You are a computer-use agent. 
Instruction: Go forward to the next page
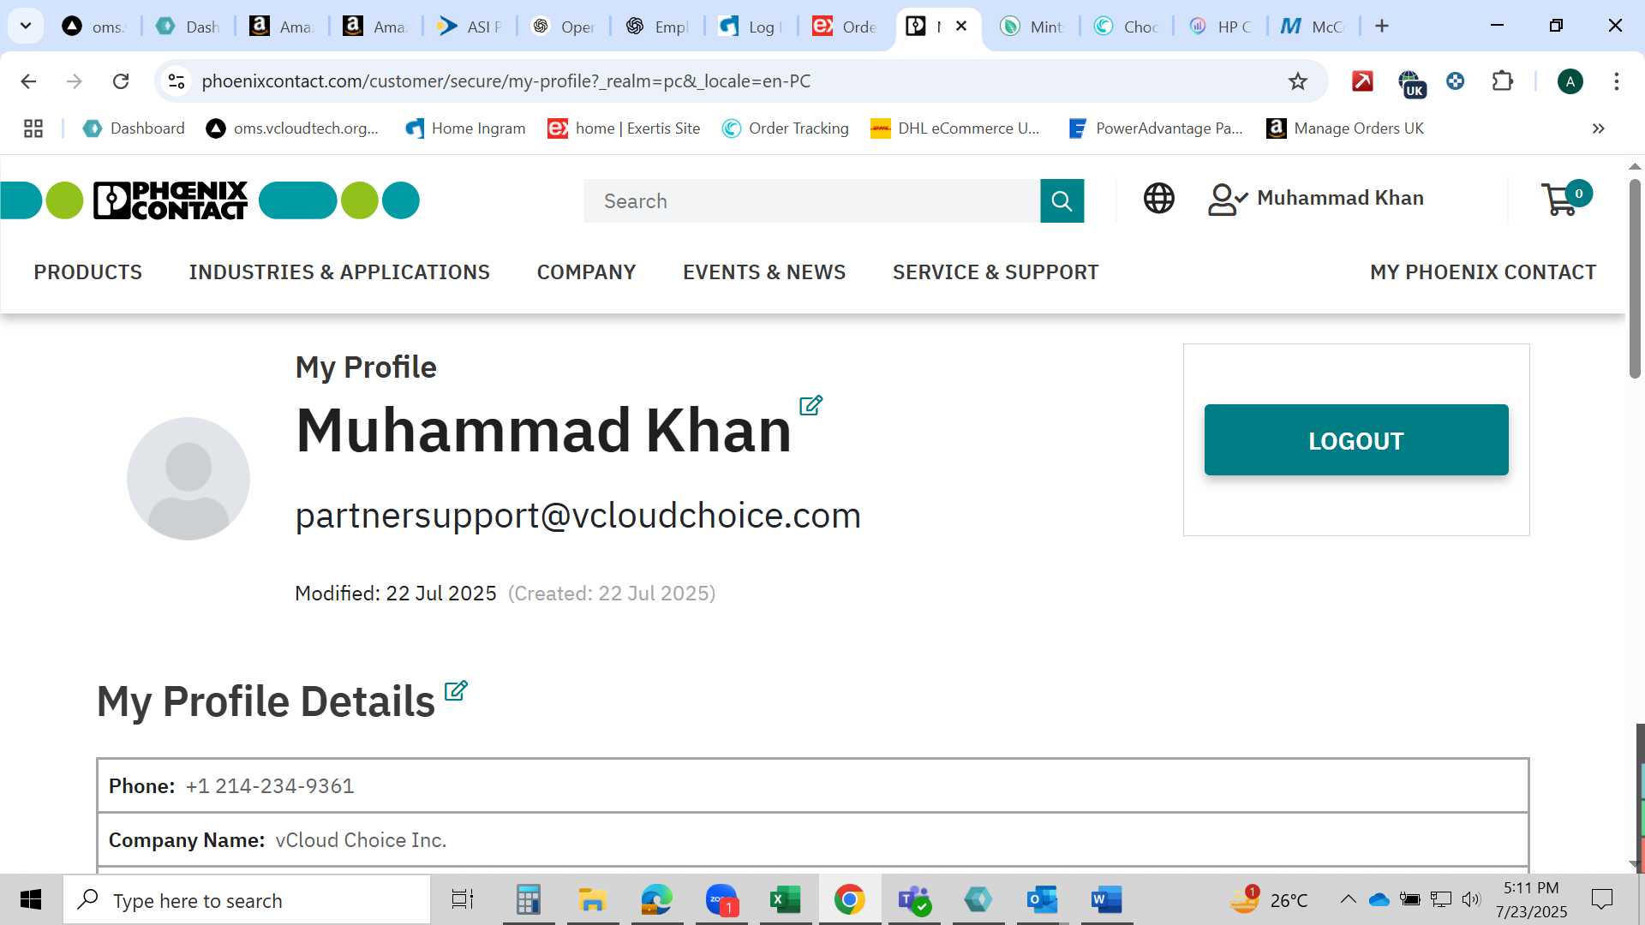pos(75,81)
